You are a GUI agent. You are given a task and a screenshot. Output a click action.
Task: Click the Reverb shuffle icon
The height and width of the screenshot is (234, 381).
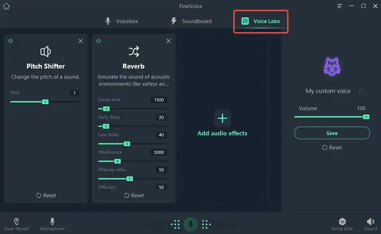pyautogui.click(x=134, y=51)
